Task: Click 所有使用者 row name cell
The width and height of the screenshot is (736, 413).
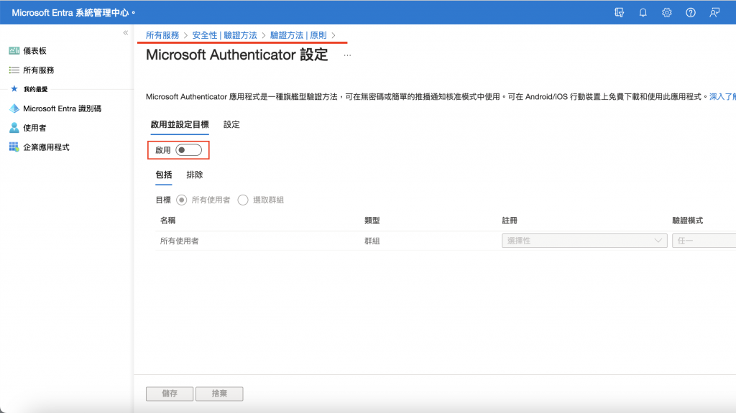Action: click(179, 241)
